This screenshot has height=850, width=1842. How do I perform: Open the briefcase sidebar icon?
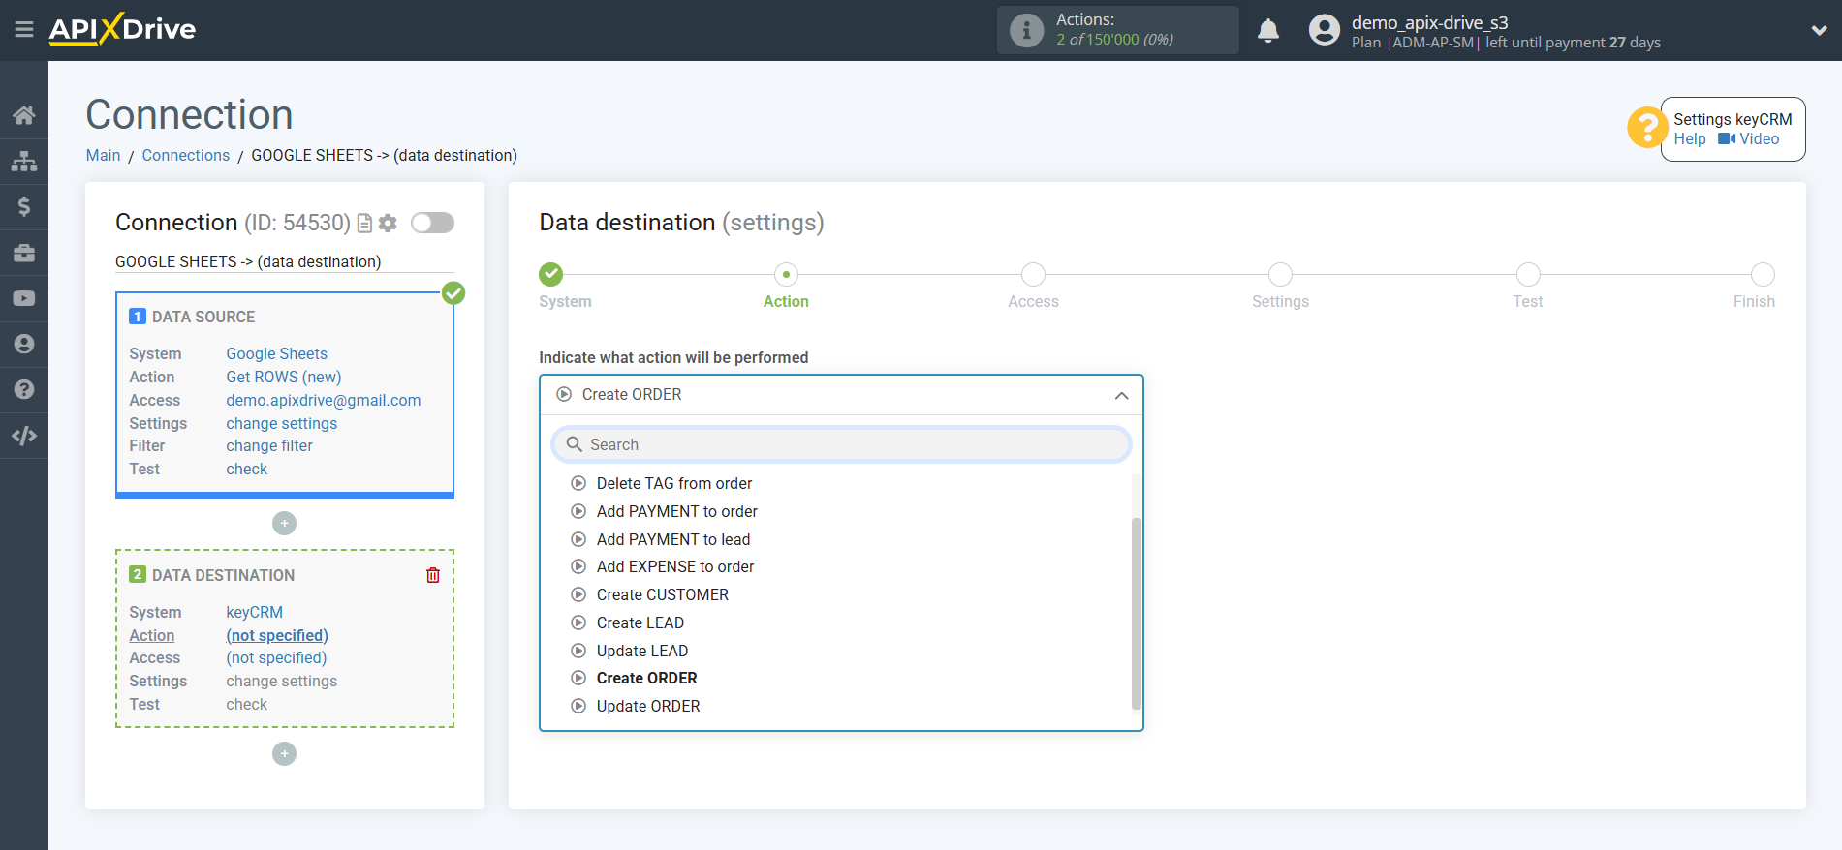[x=24, y=253]
